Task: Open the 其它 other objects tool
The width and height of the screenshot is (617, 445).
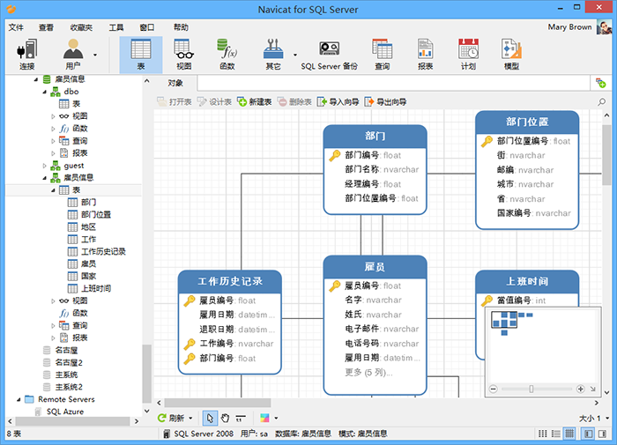Action: pos(273,55)
